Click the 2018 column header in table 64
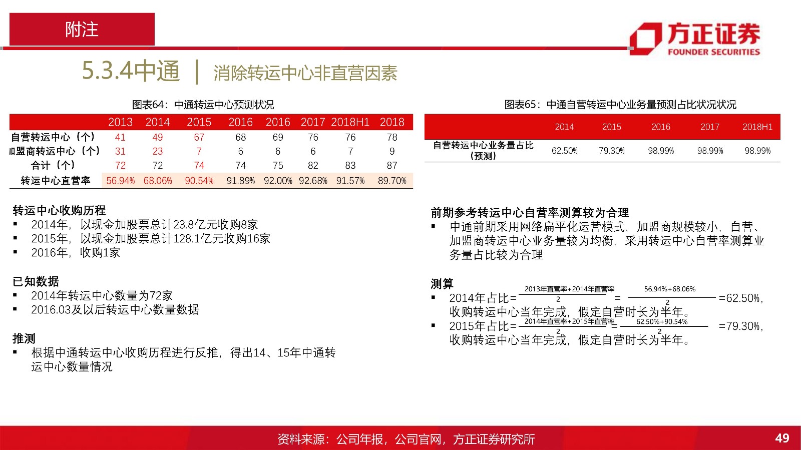Screen dimensions: 801x450 point(392,122)
